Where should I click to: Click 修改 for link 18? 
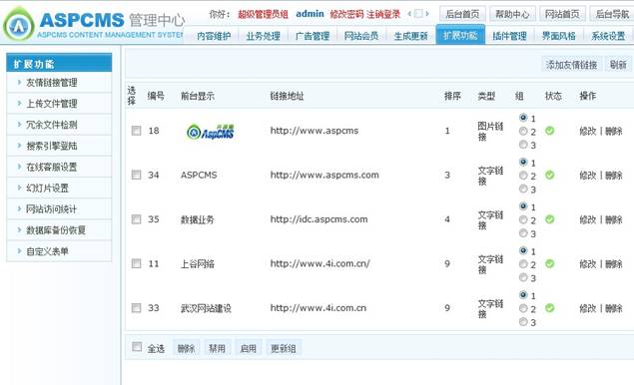(x=587, y=131)
